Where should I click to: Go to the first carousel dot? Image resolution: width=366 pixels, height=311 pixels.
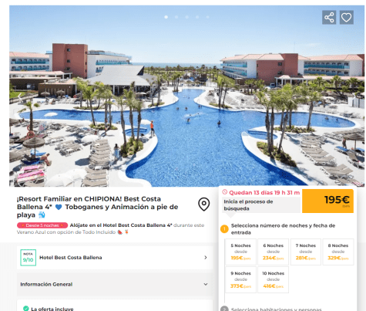coord(166,17)
